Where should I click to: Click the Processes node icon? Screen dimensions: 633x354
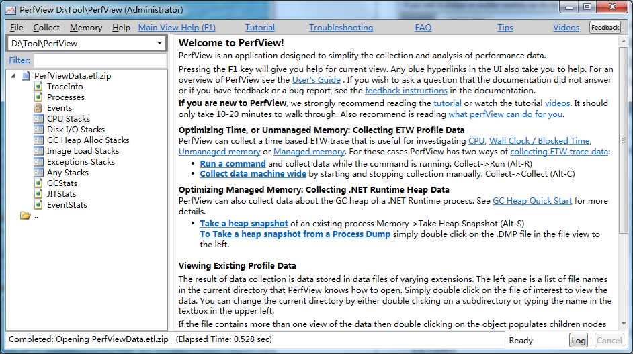[38, 97]
